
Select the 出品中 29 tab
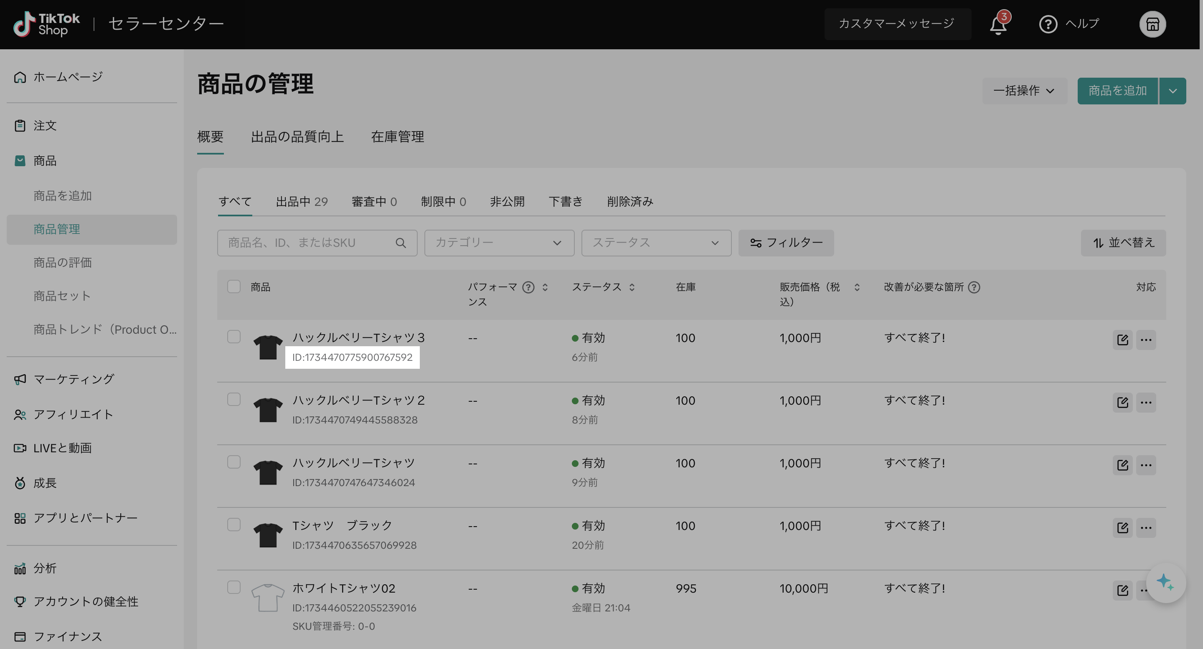[302, 202]
